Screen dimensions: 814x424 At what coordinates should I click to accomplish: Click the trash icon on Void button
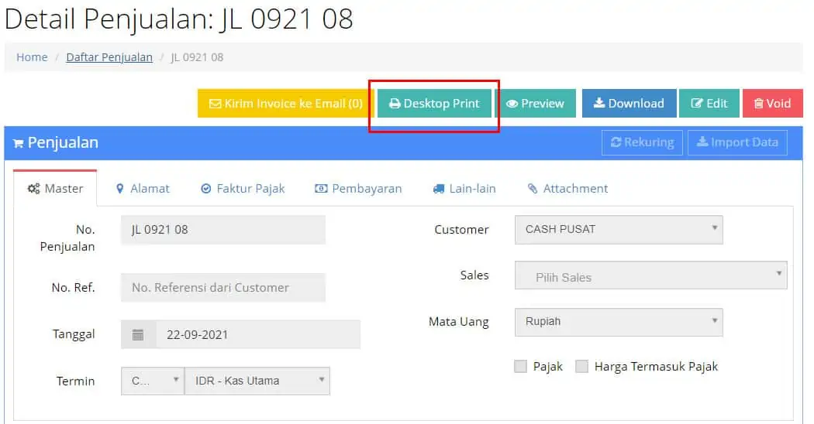click(758, 104)
